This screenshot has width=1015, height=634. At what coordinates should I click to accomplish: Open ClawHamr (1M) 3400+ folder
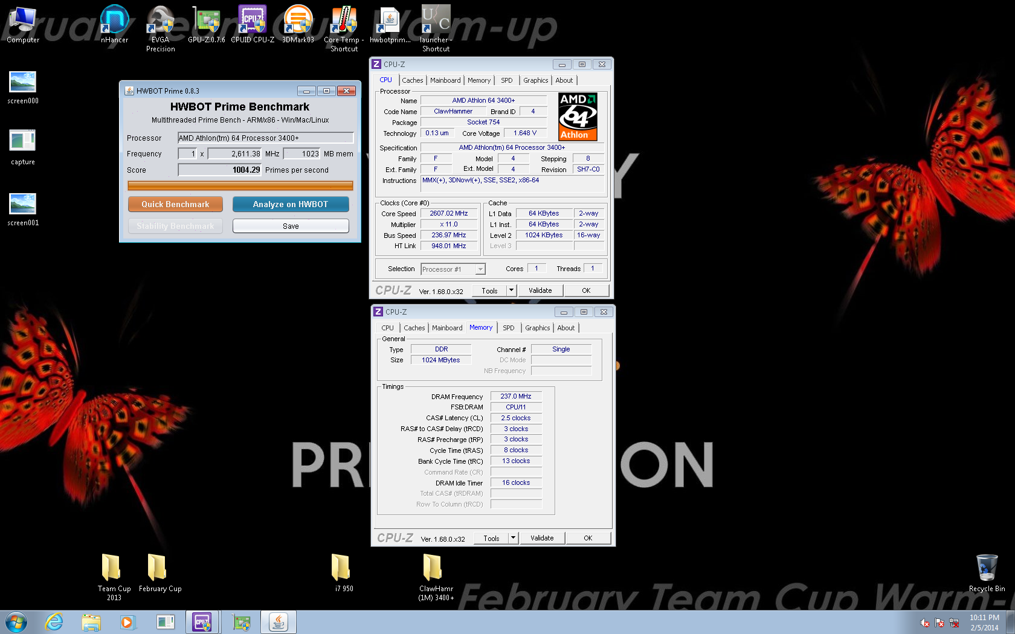click(x=436, y=577)
